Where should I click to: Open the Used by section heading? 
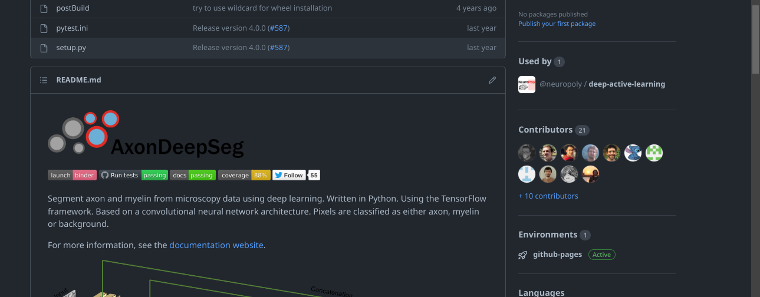pyautogui.click(x=535, y=61)
